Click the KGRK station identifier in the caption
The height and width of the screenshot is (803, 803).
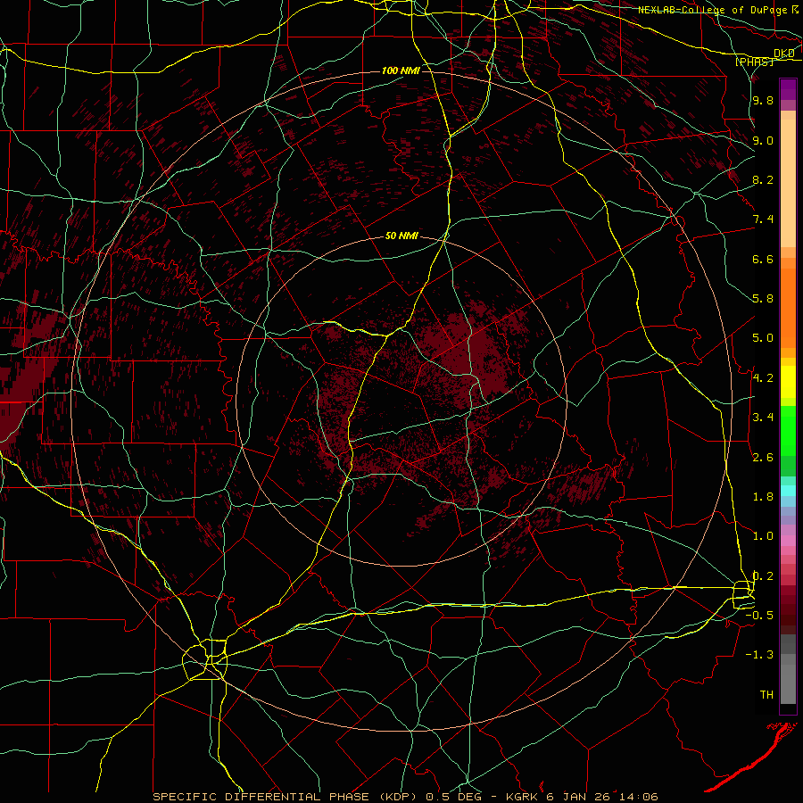524,797
